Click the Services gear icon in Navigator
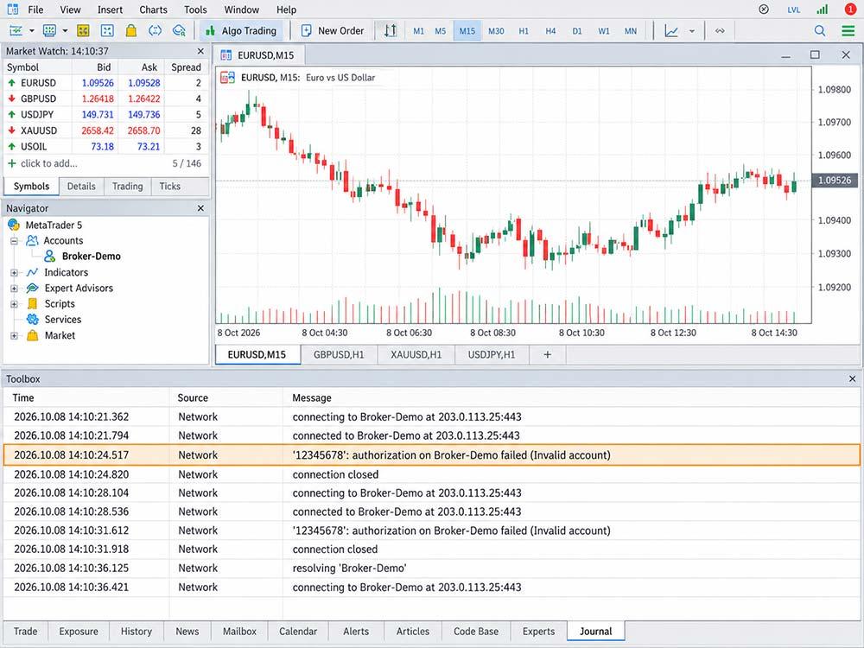864x648 pixels. coord(33,320)
